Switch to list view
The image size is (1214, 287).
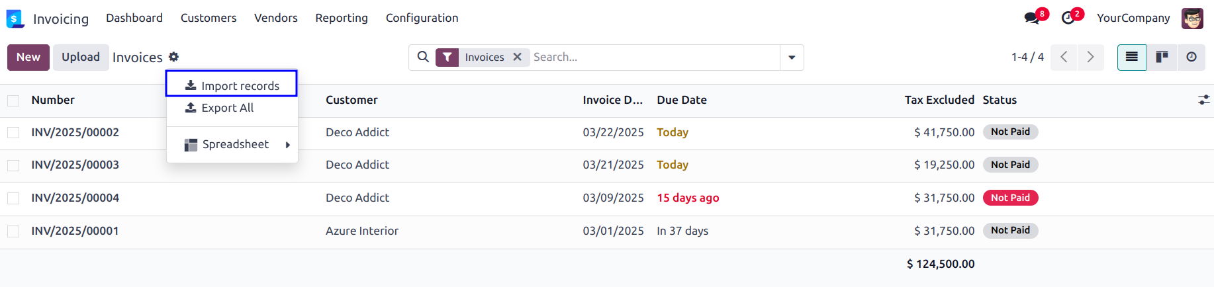pyautogui.click(x=1132, y=58)
